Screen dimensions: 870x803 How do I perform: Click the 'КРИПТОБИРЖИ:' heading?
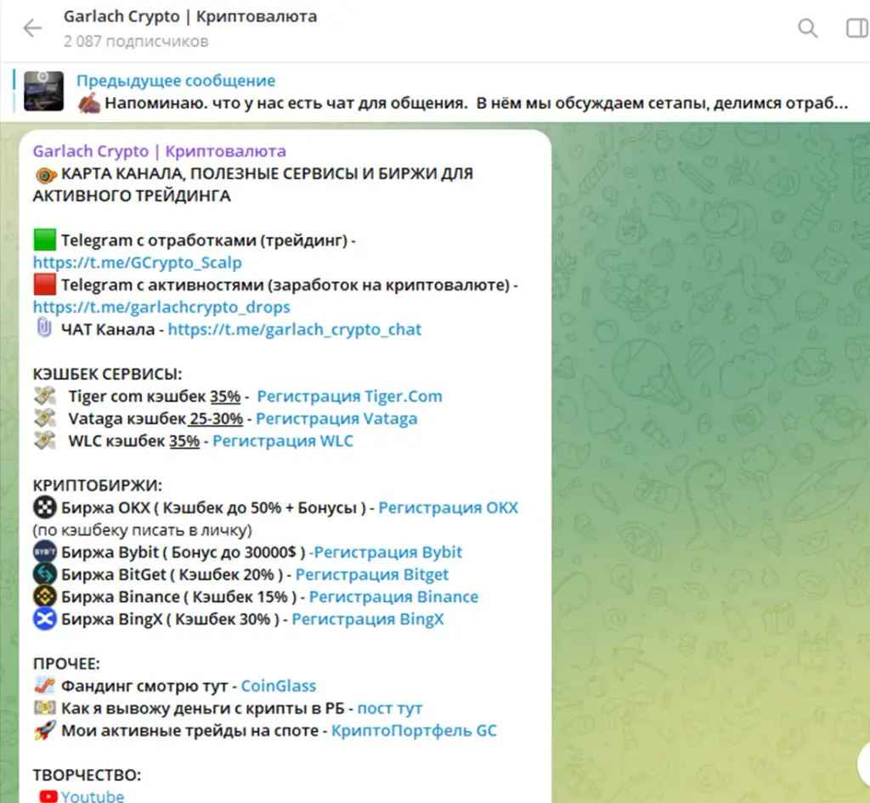pyautogui.click(x=97, y=485)
